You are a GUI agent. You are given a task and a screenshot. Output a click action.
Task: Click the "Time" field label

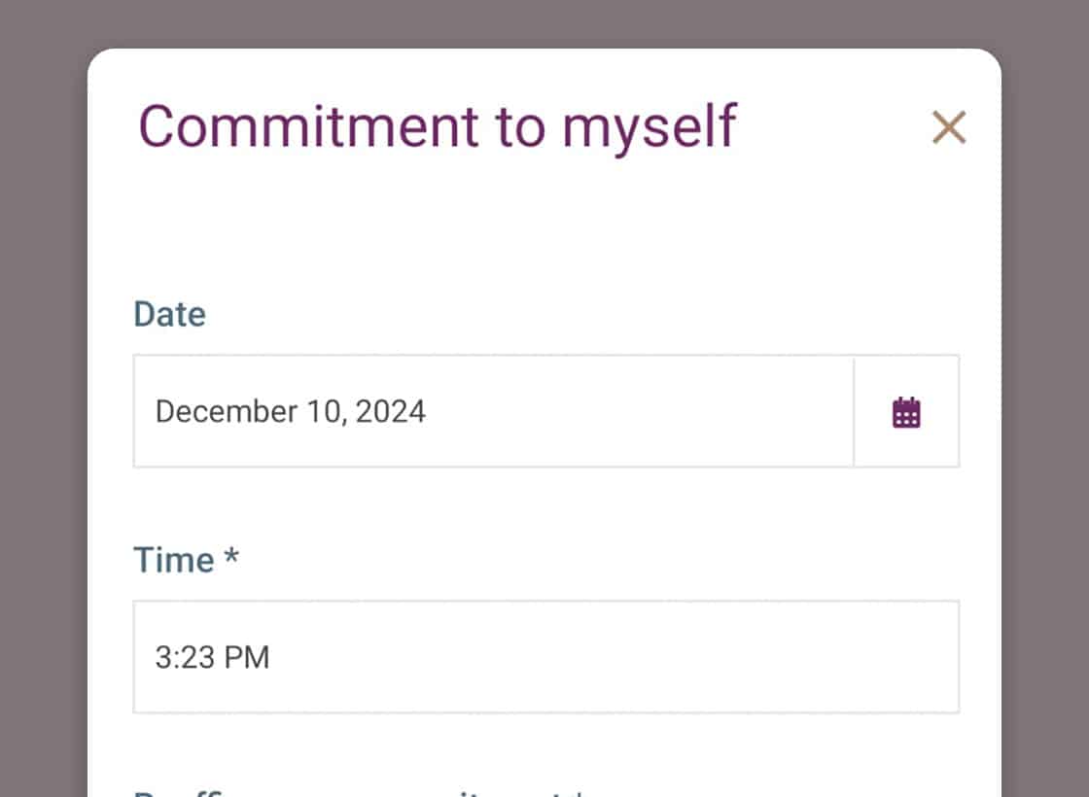point(173,560)
